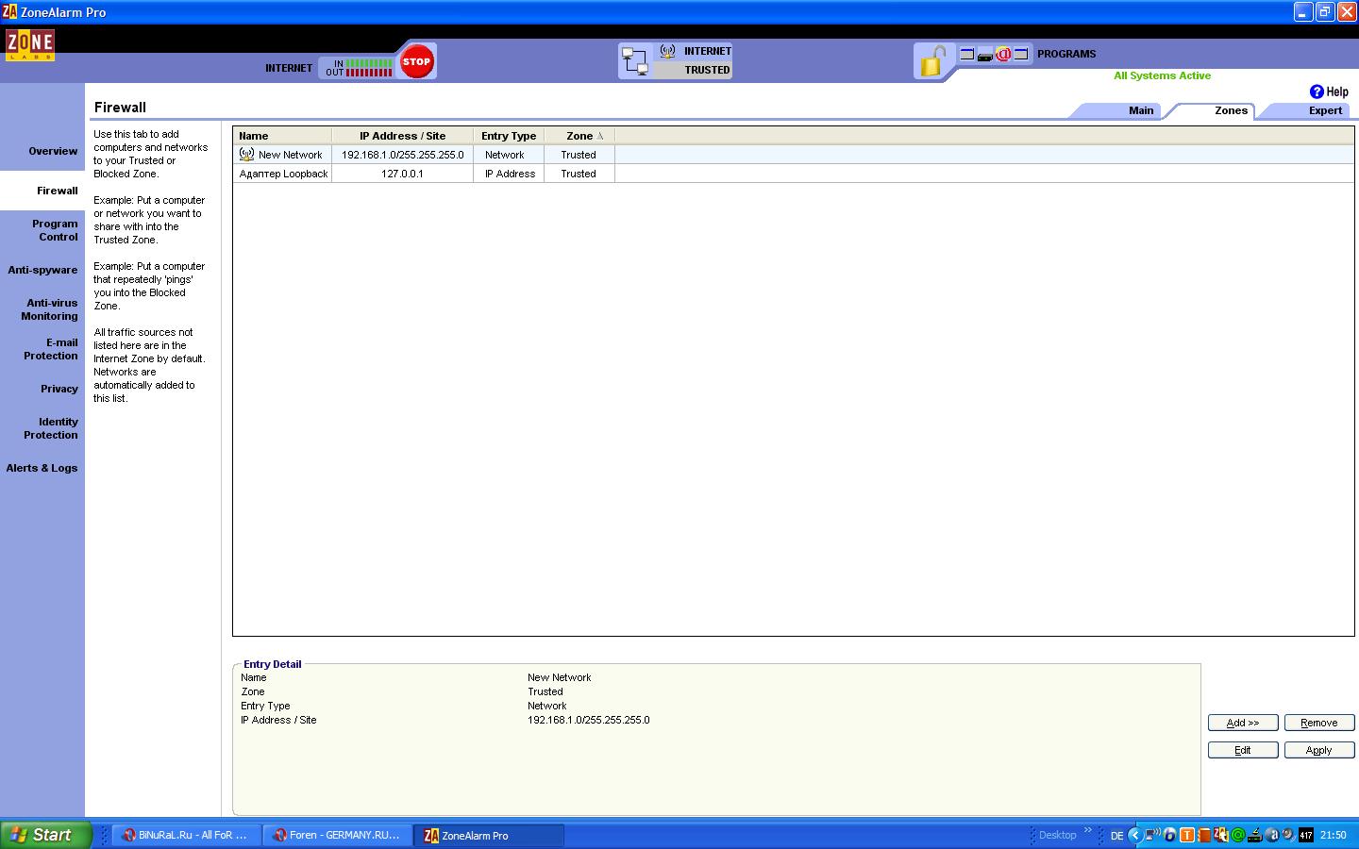1359x849 pixels.
Task: Click the networks computers icon in top bar
Action: [635, 61]
